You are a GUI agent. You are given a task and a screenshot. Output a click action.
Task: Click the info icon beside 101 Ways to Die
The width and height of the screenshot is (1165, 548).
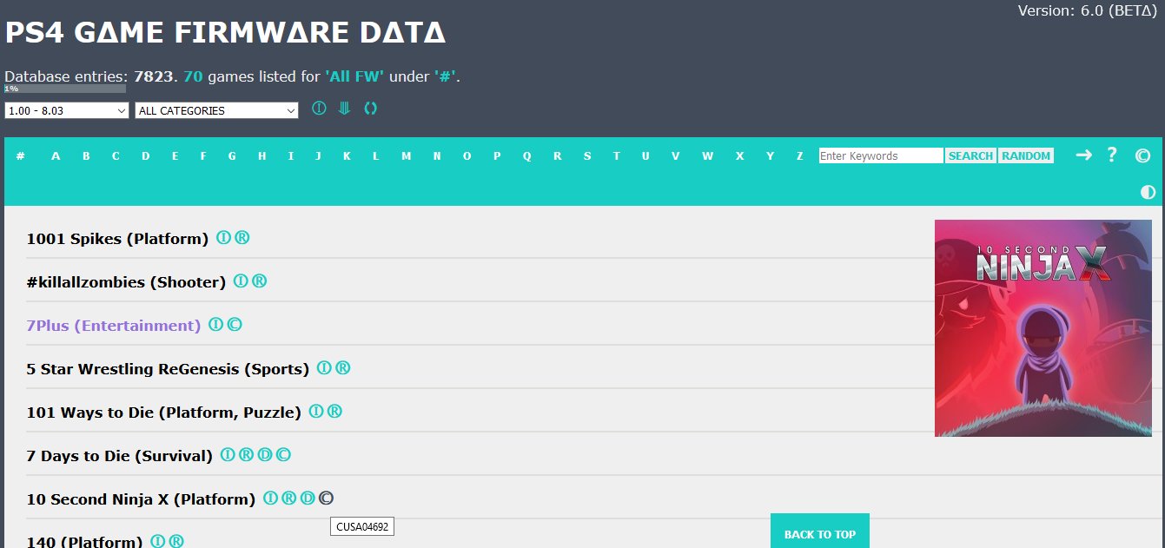pos(316,411)
